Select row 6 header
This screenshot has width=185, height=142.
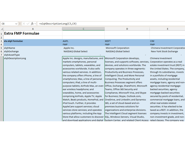(2, 51)
